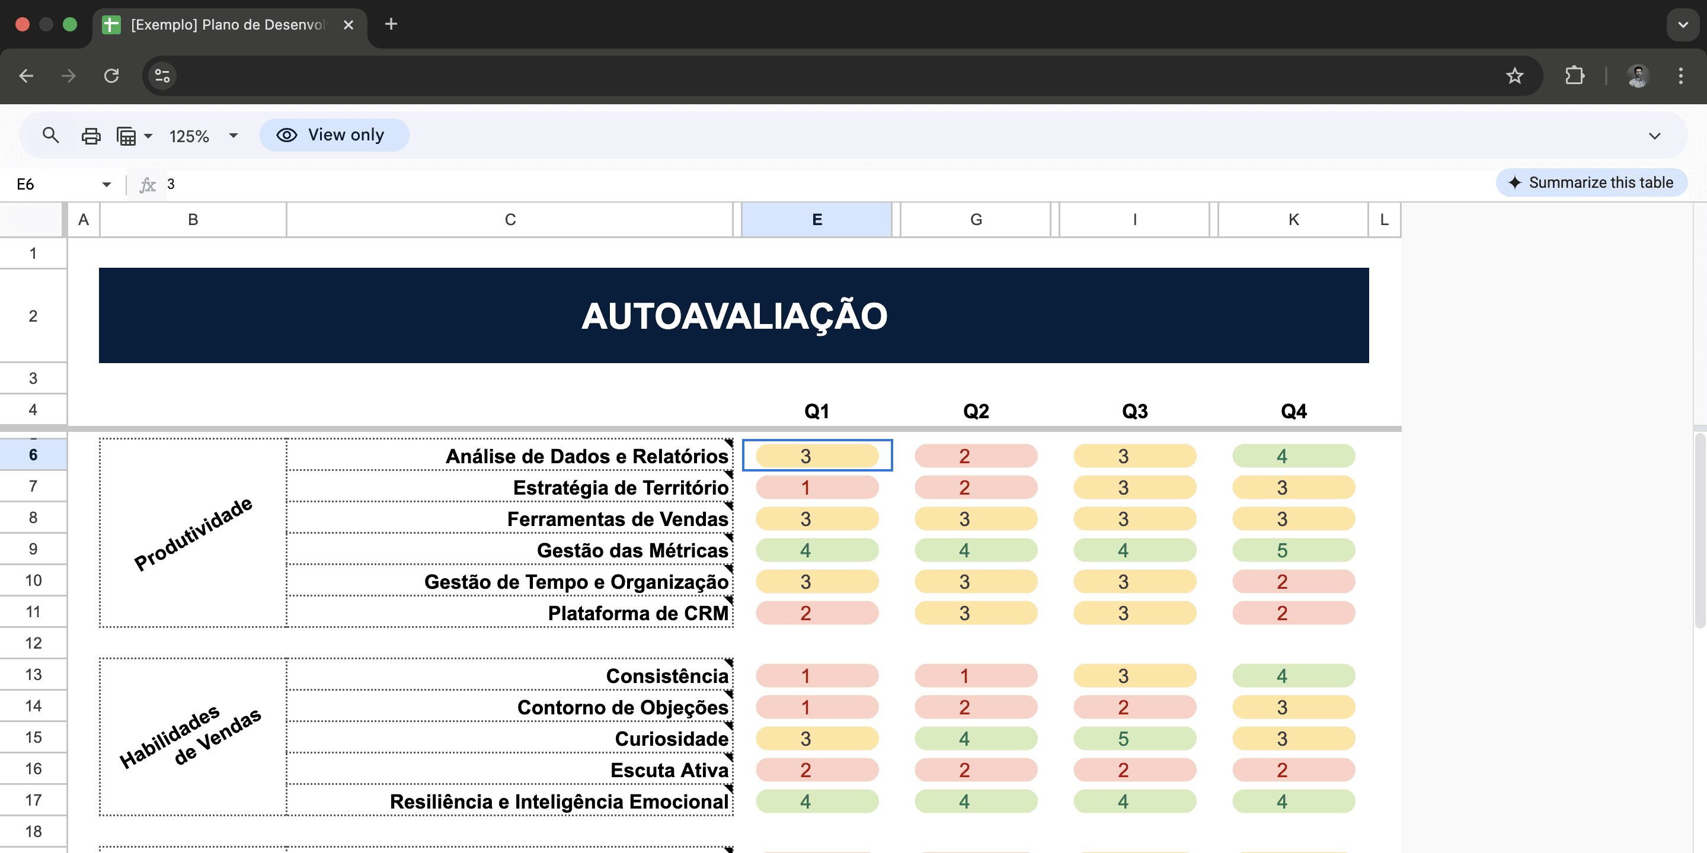Click the print icon

[91, 136]
